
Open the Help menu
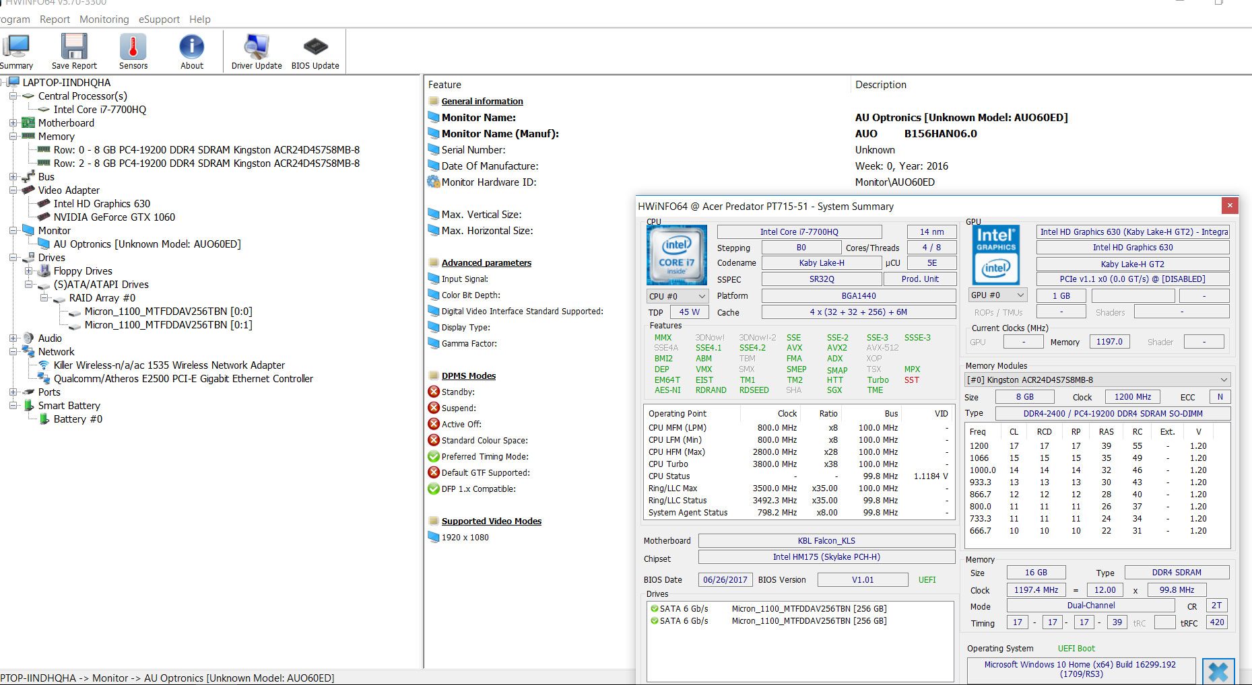[200, 20]
